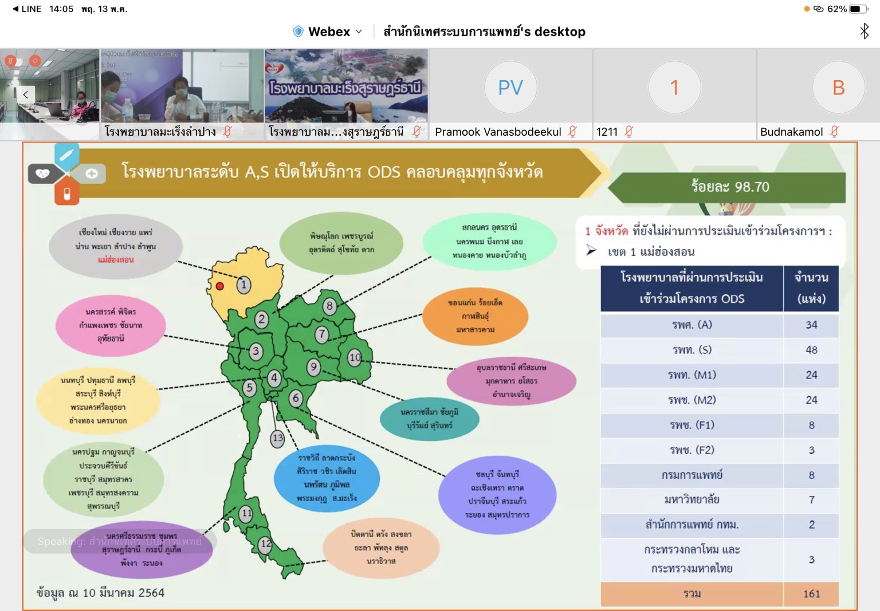Tap the Webex shield security icon
This screenshot has width=880, height=611.
[x=298, y=31]
